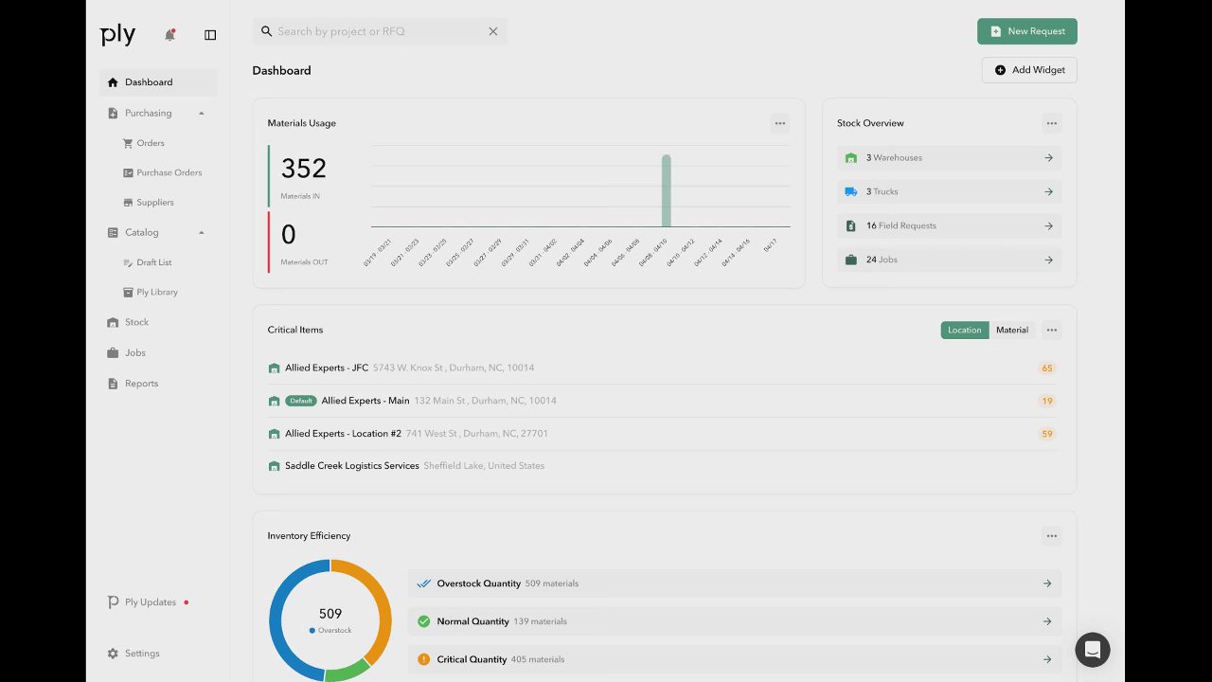This screenshot has height=682, width=1212.
Task: Select Allied Experts - JFC location
Action: 663,368
